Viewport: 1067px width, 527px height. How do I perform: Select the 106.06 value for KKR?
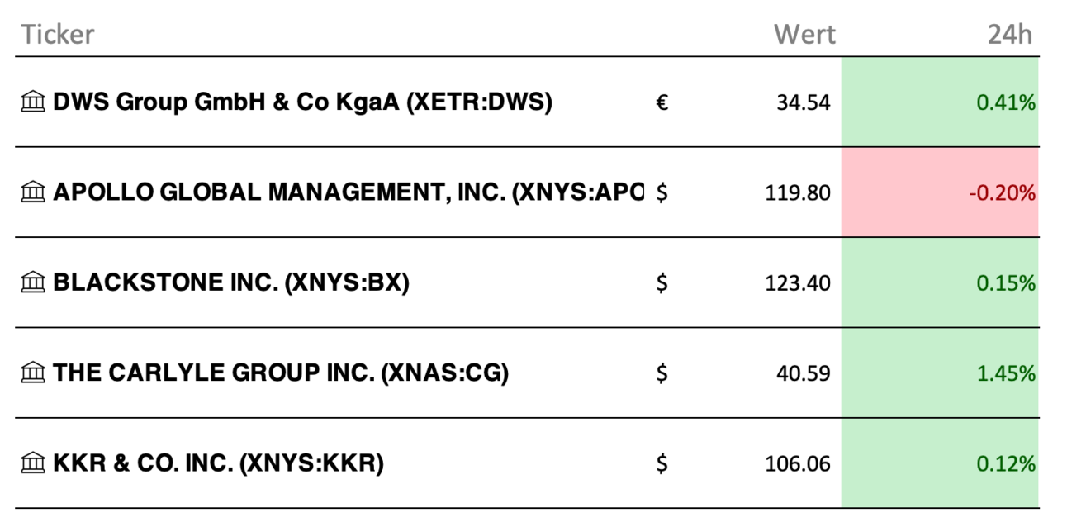tap(799, 464)
